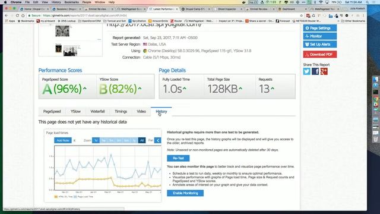Open the History menu in menu bar
The height and width of the screenshot is (214, 380).
[56, 2]
